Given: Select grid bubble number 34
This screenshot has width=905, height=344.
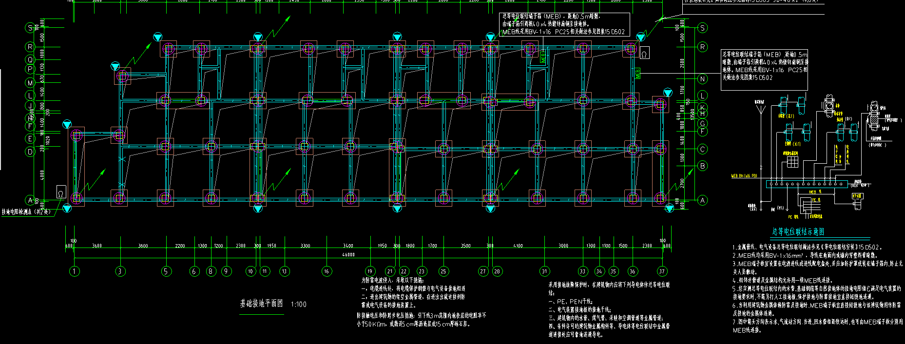Looking at the screenshot, I should click(x=599, y=271).
